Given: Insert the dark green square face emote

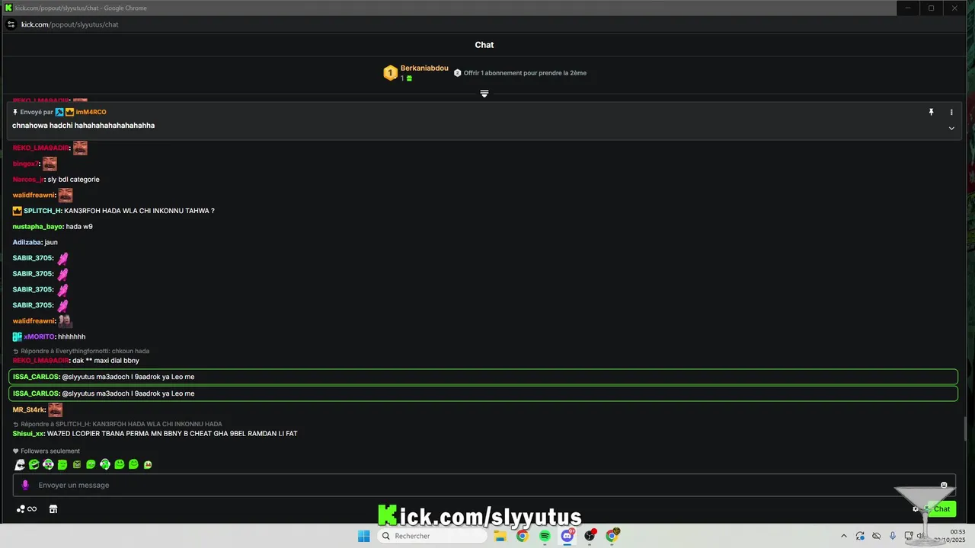Looking at the screenshot, I should (x=76, y=464).
